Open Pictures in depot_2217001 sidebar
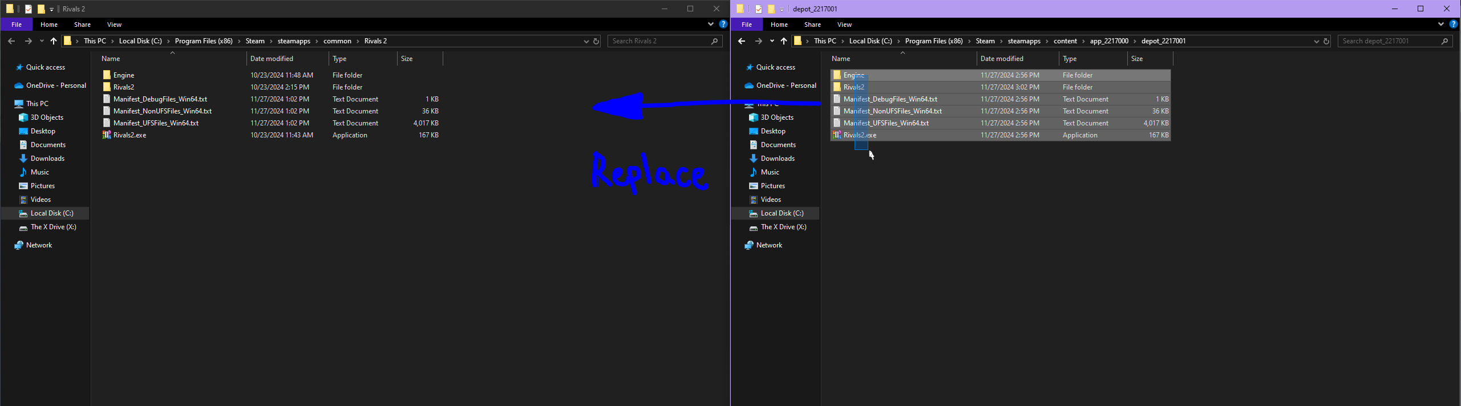Viewport: 1461px width, 406px height. 772,186
